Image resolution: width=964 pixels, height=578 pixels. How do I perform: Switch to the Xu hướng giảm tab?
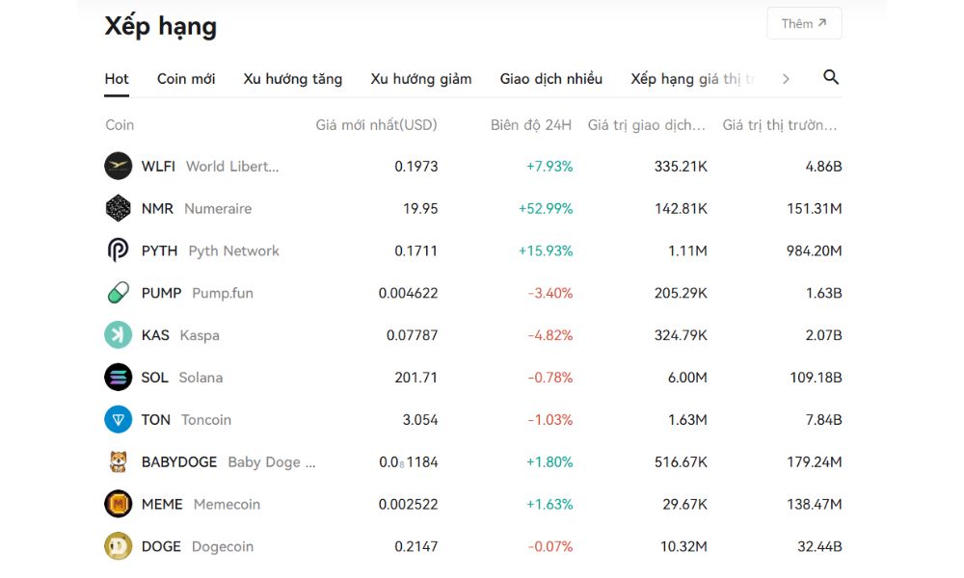click(419, 78)
